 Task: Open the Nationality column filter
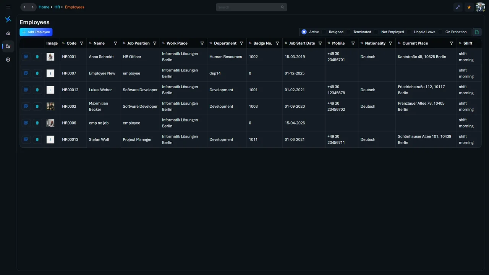coord(390,43)
